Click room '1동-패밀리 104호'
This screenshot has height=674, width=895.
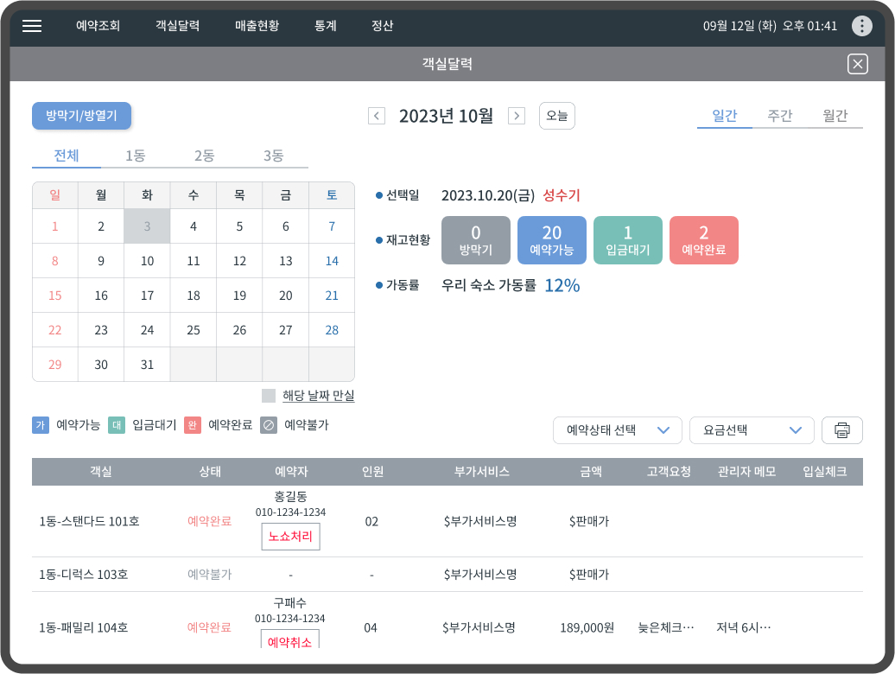tap(83, 628)
